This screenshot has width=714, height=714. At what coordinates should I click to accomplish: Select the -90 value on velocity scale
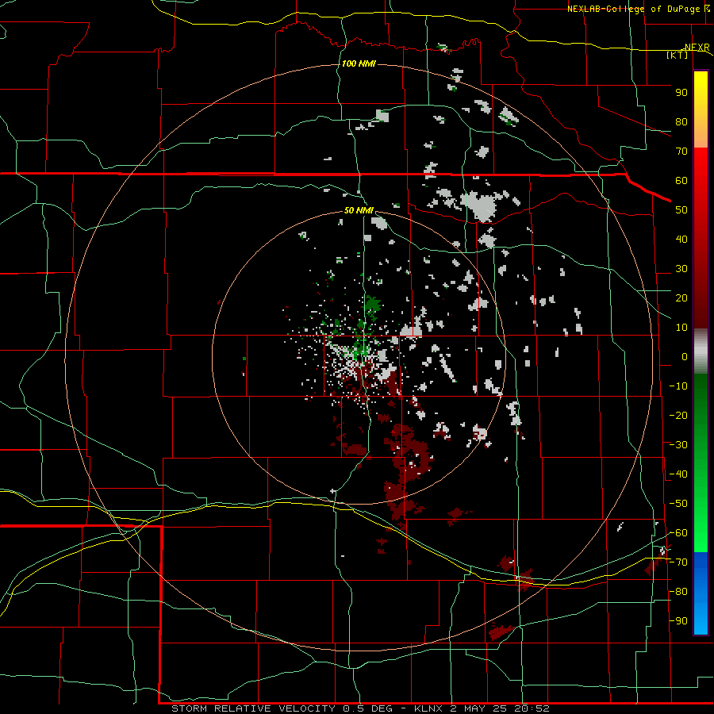(x=678, y=621)
